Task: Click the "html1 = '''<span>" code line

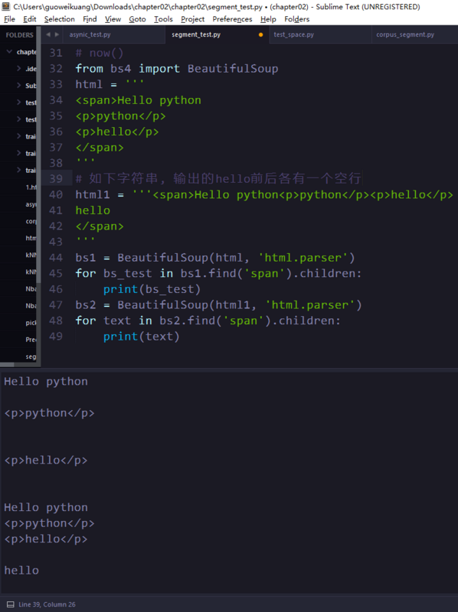Action: (x=264, y=195)
